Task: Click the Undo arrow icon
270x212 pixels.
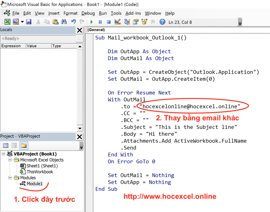Action: point(74,22)
